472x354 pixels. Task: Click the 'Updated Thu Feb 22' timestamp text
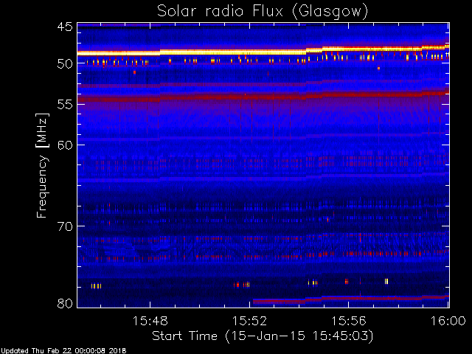63,351
